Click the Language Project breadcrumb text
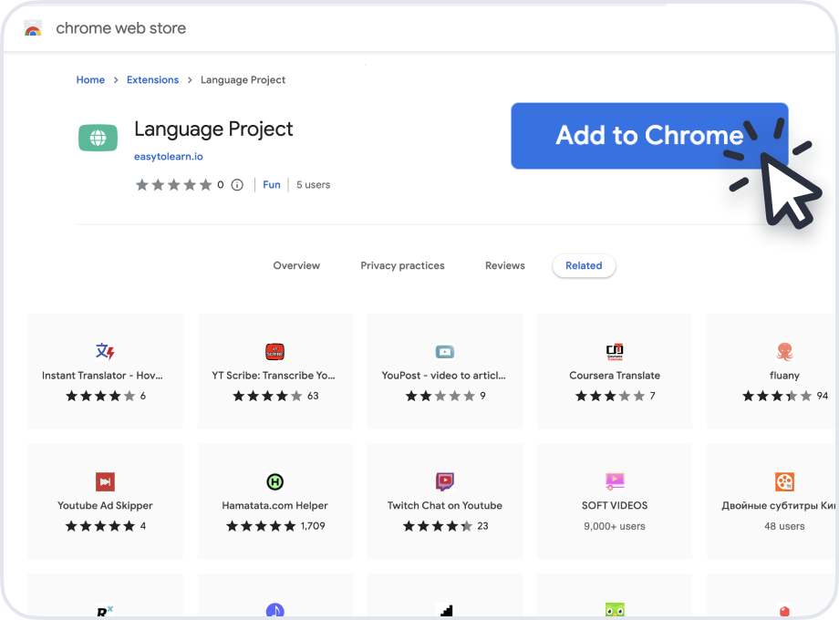 [243, 79]
